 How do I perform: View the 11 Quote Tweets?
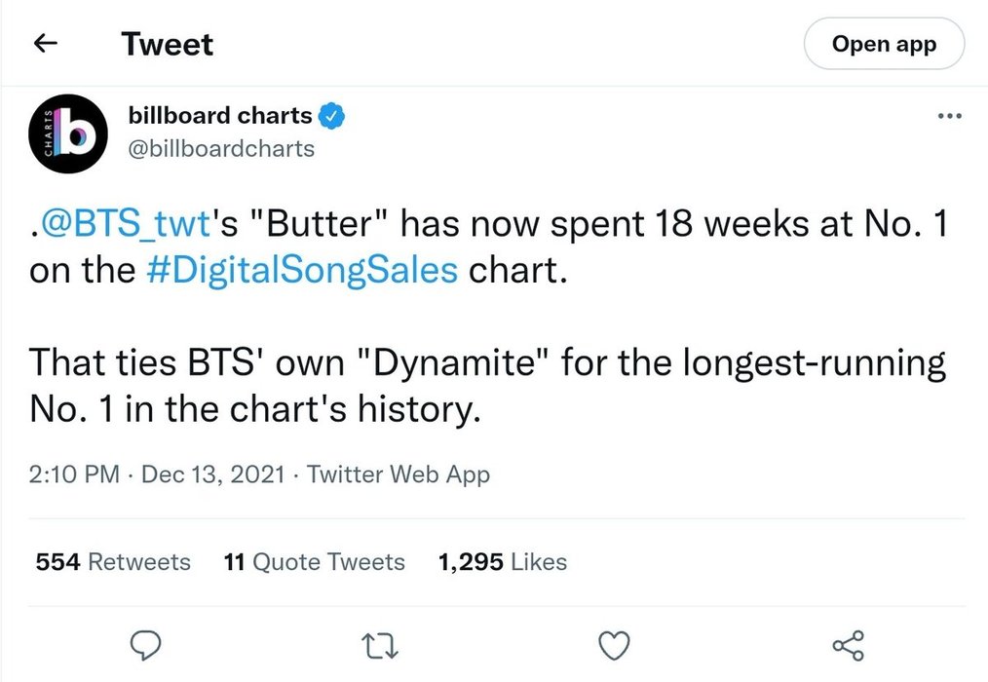tap(314, 562)
